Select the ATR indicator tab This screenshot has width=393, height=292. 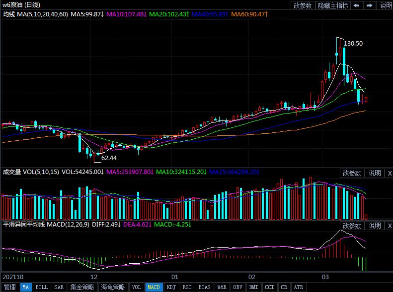pos(298,287)
